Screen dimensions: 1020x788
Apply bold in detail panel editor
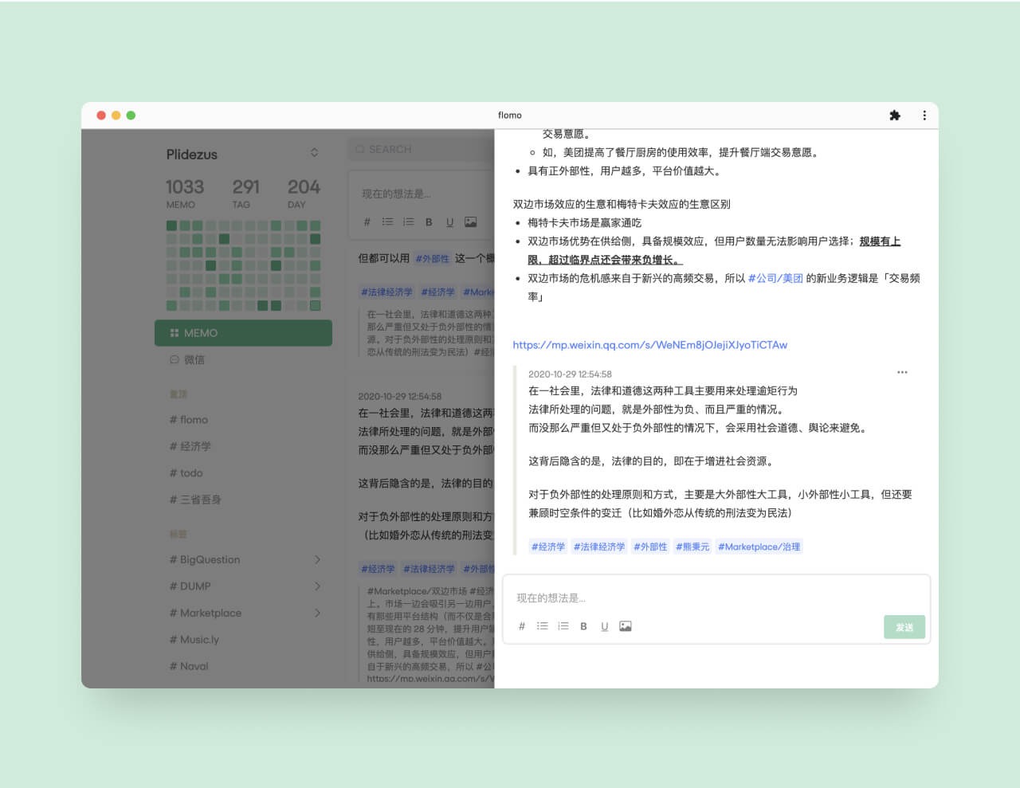click(x=583, y=626)
